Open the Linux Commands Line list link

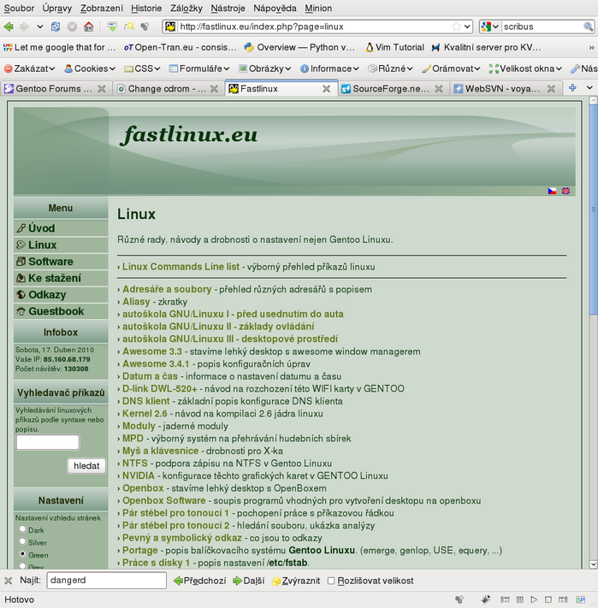coord(181,267)
